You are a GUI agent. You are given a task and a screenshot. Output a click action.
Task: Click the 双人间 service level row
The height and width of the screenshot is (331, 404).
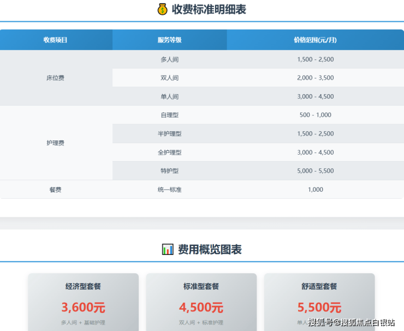(x=169, y=78)
